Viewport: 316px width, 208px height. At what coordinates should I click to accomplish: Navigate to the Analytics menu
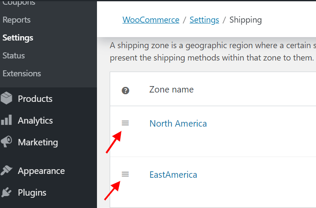pos(35,120)
